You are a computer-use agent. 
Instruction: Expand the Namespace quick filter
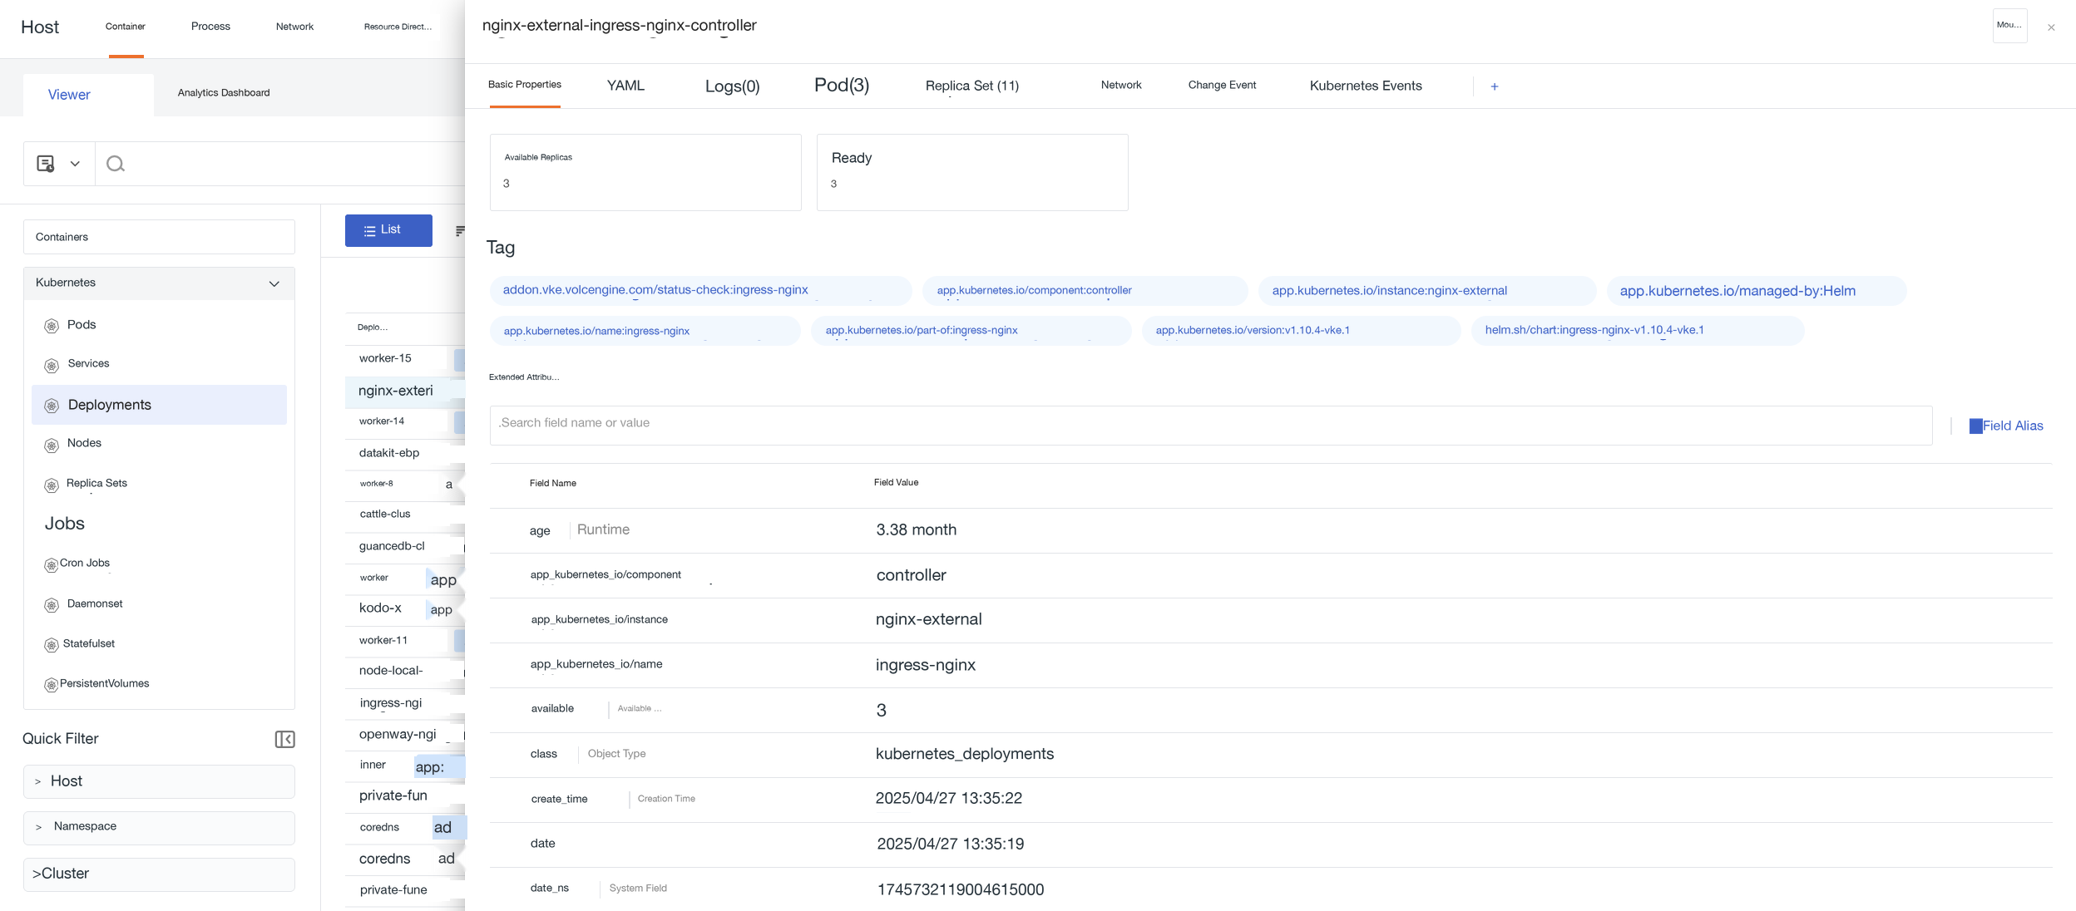click(x=159, y=827)
